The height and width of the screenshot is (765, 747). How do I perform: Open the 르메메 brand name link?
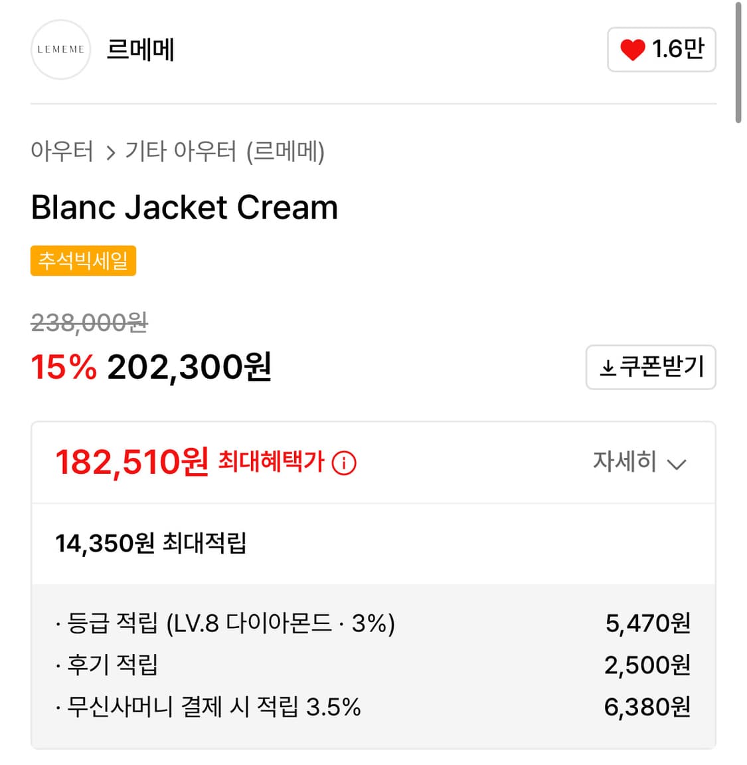point(140,50)
